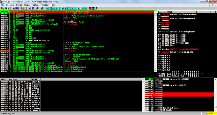217x115 pixels.
Task: Open the Plugins menu
Action: [27, 5]
